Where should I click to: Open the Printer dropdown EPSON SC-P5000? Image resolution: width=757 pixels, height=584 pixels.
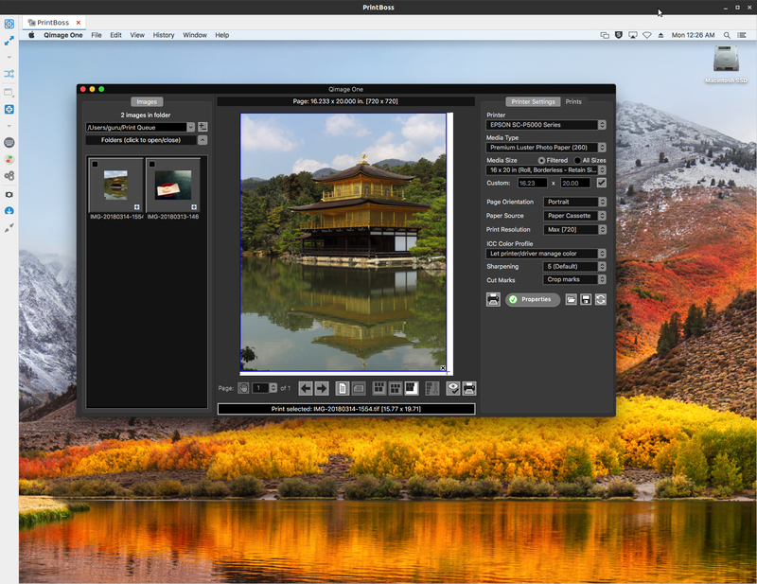click(x=546, y=125)
